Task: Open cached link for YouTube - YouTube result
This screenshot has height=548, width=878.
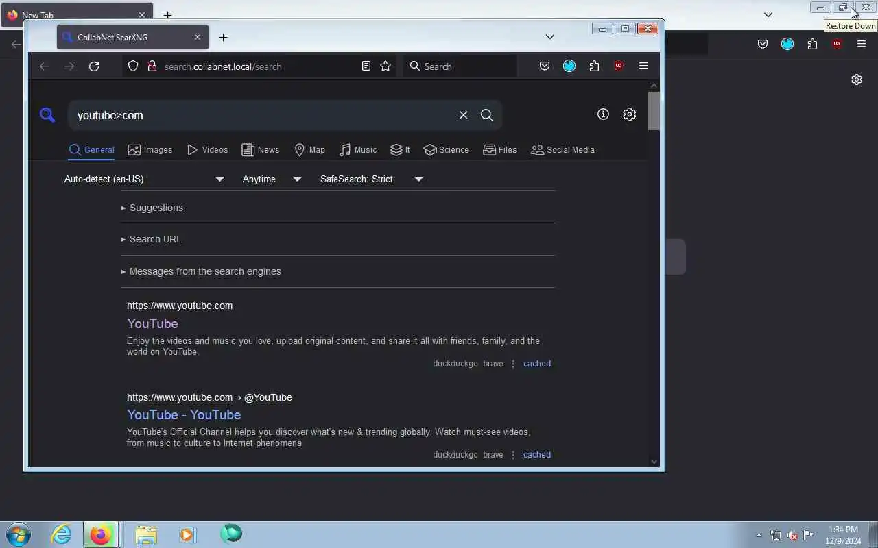Action: [x=537, y=455]
